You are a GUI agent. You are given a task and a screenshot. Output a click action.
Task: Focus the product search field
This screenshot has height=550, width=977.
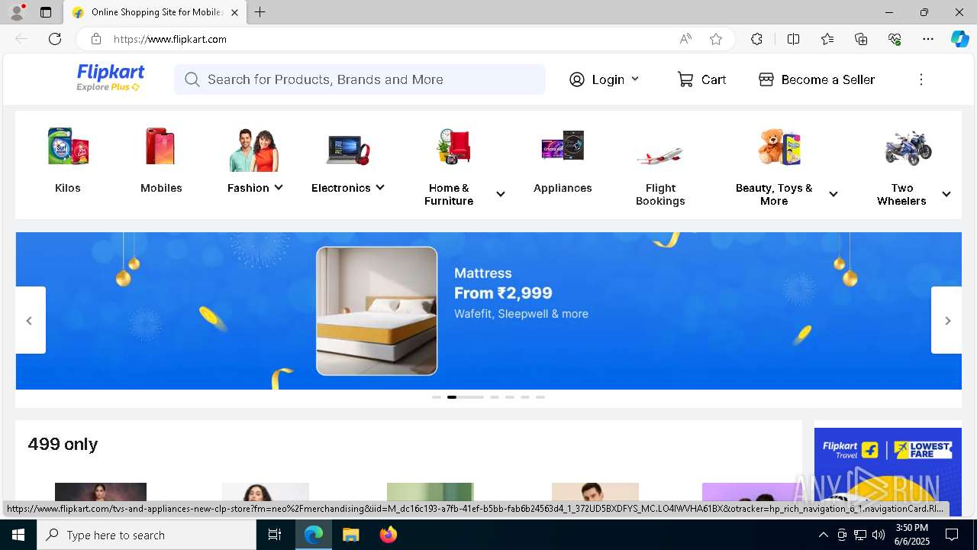tap(360, 79)
